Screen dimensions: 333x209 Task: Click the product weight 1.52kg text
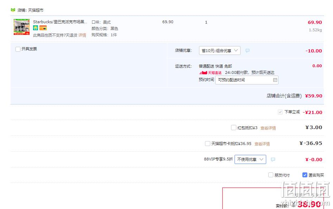click(315, 30)
